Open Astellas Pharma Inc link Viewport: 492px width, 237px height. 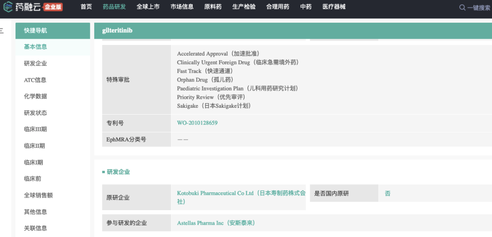216,223
